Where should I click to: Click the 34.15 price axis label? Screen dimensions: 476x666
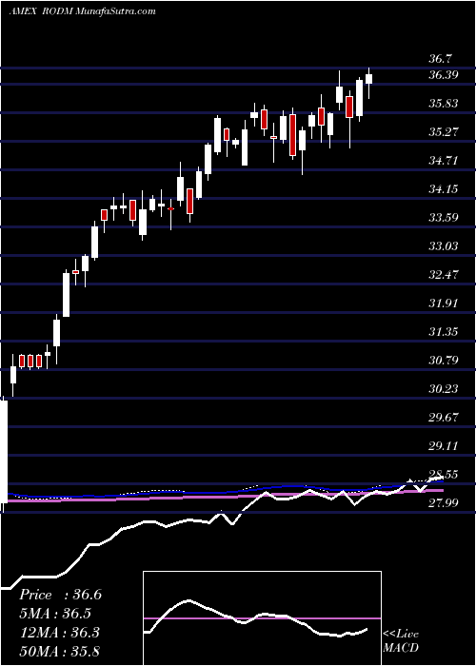coord(445,189)
